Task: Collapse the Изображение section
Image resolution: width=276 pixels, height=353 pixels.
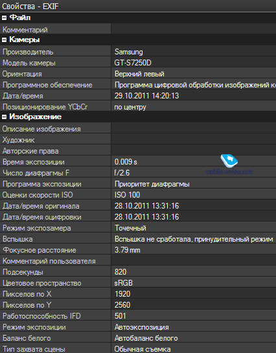Action: [x=4, y=117]
